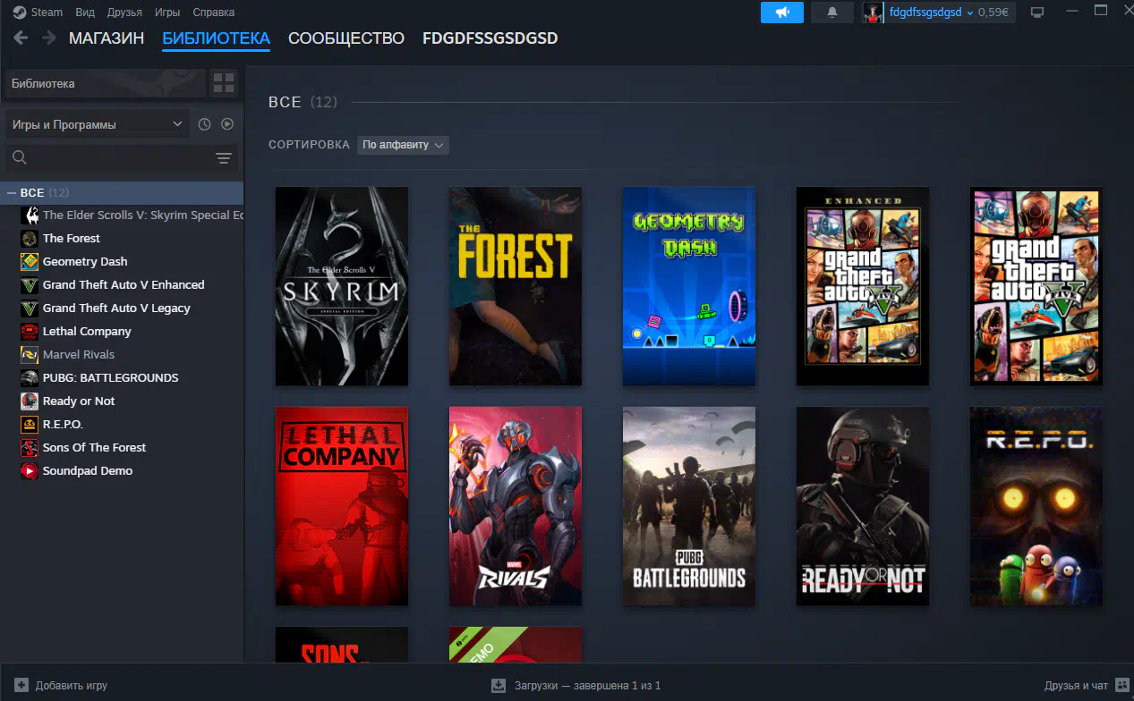Open the Игры и Программы filter dropdown
1134x701 pixels.
pyautogui.click(x=97, y=124)
